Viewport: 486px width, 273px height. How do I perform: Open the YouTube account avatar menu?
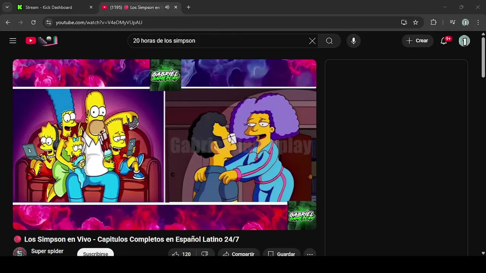[x=464, y=41]
